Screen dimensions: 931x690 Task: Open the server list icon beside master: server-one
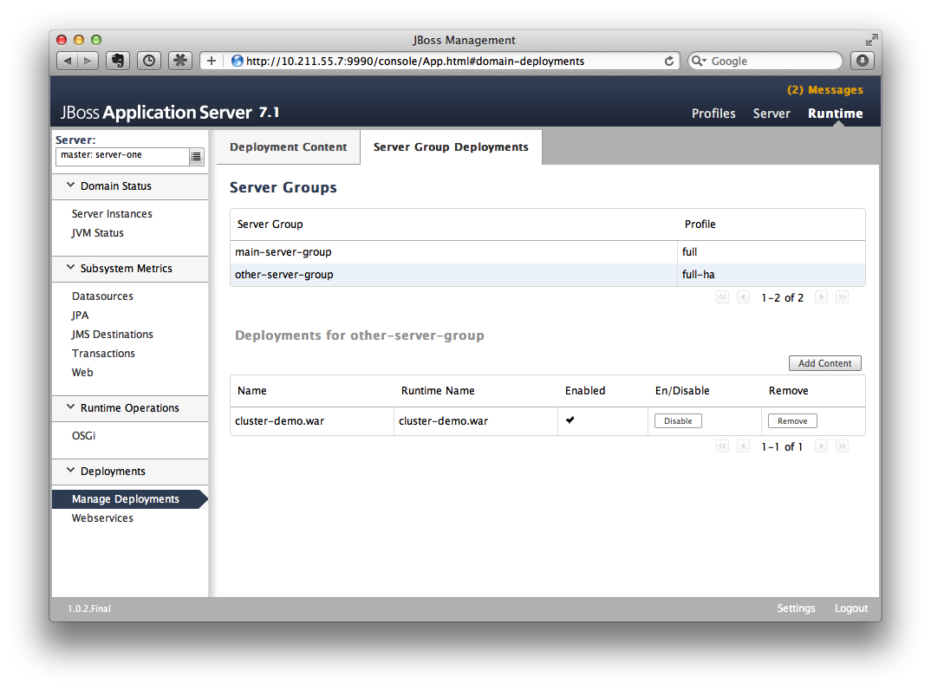pos(198,156)
